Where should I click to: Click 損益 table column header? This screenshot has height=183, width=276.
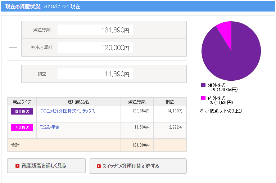170,102
